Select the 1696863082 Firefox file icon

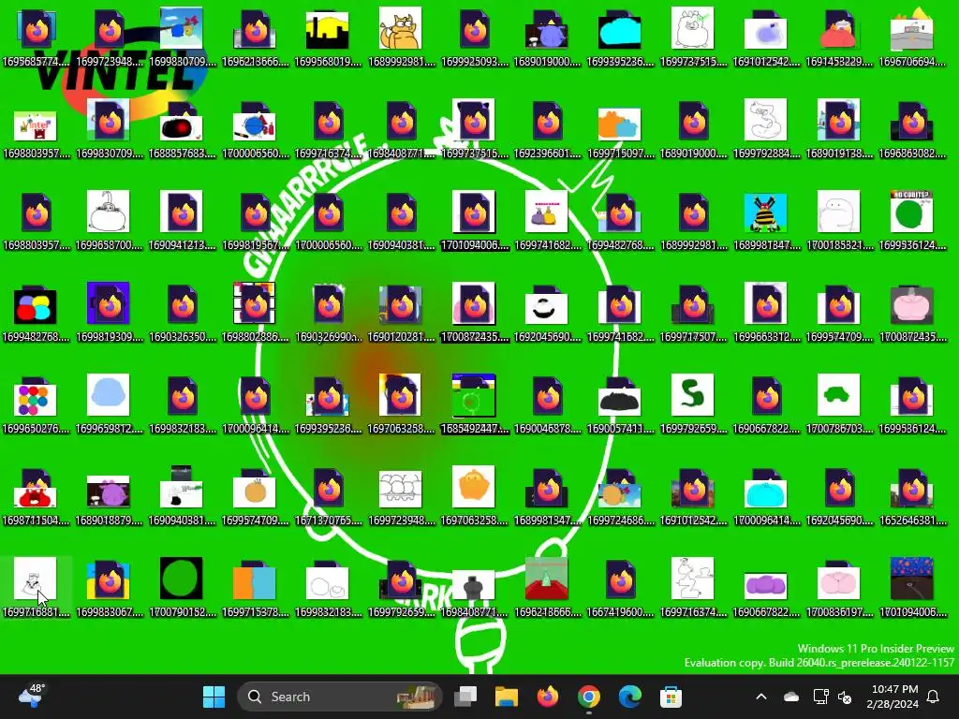click(x=912, y=127)
